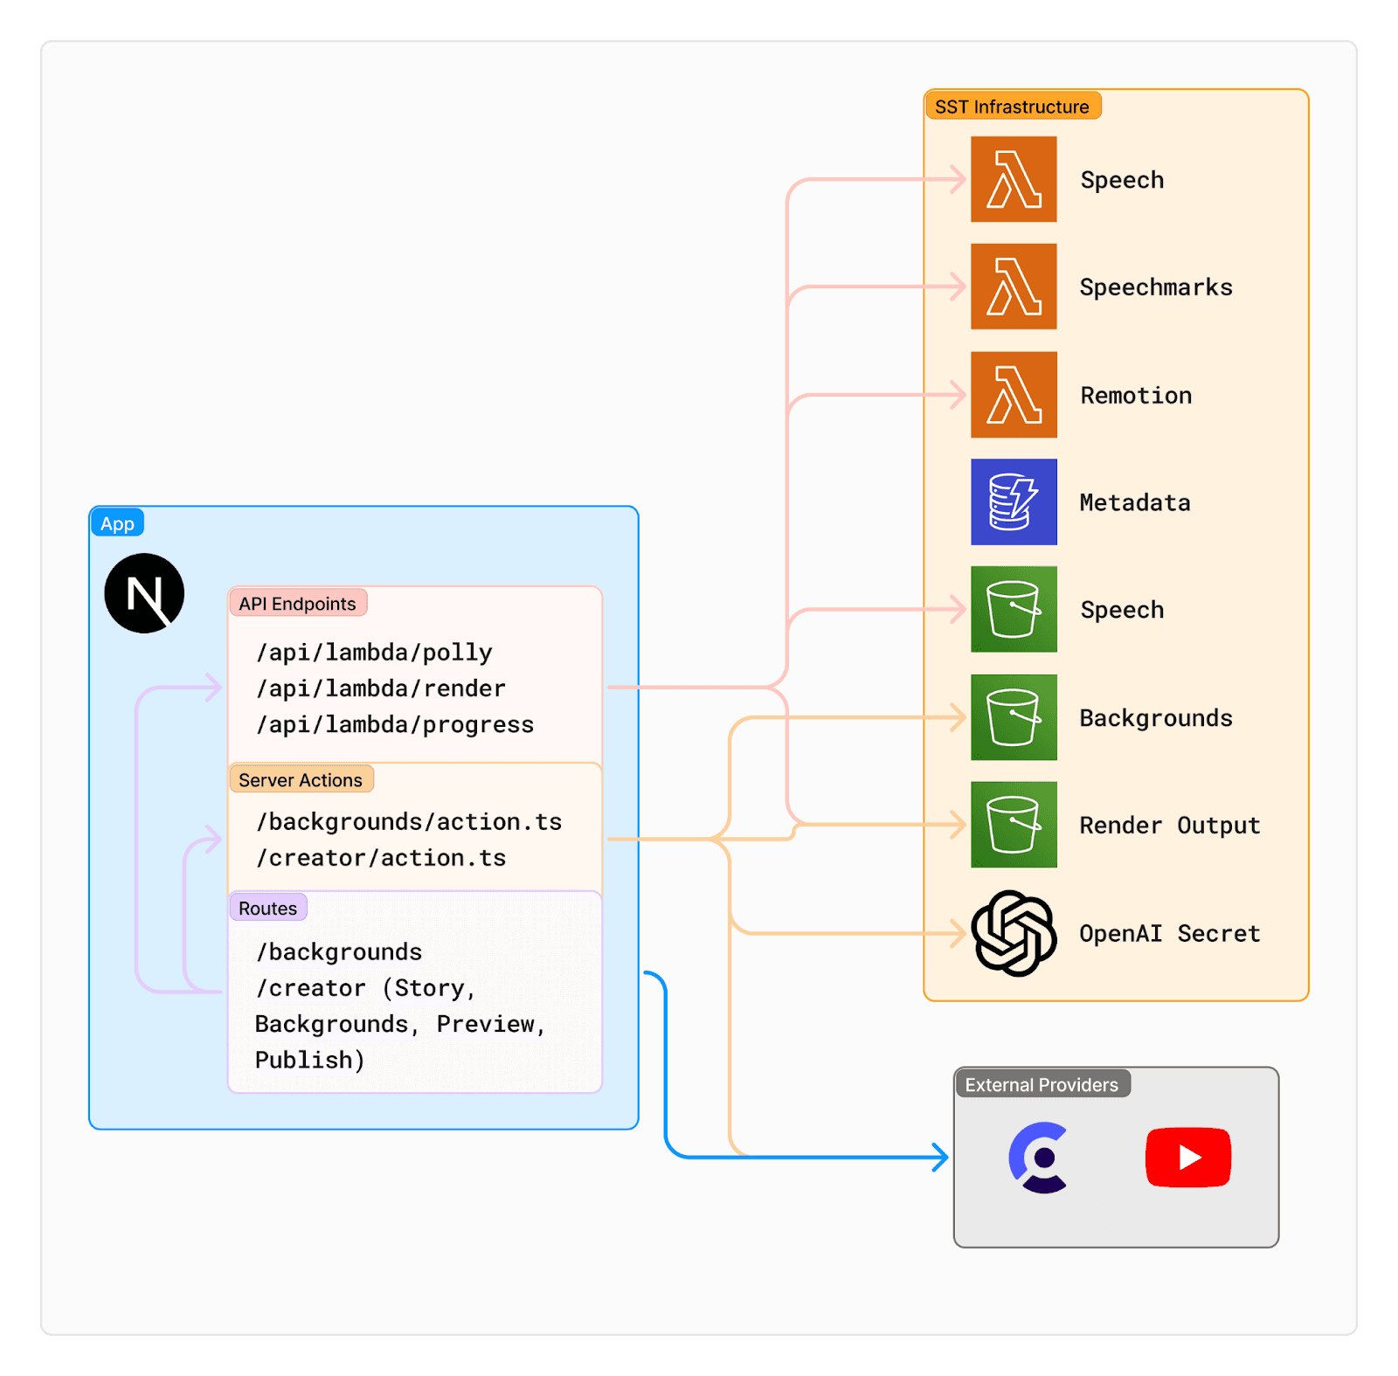The height and width of the screenshot is (1376, 1398).
Task: Select the Render Output bucket icon
Action: [1013, 826]
